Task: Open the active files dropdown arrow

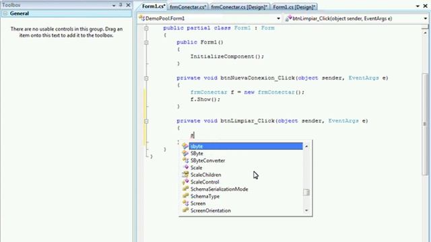Action: pos(418,6)
